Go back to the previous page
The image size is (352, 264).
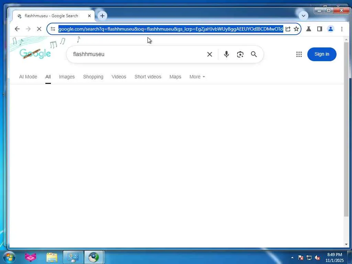17,29
